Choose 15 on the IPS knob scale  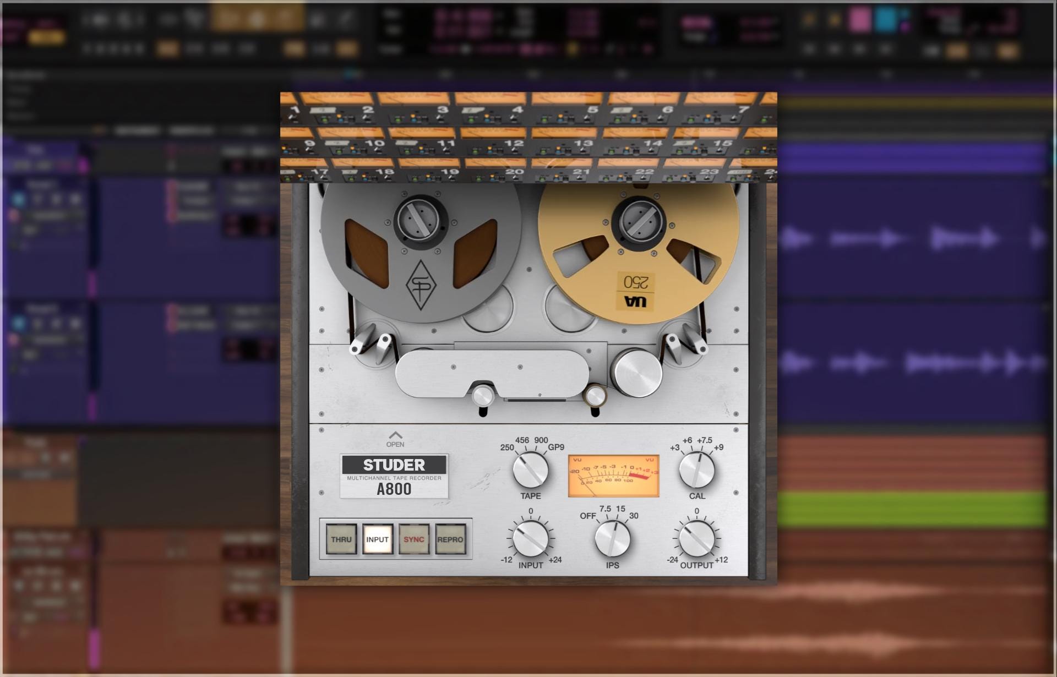point(620,509)
